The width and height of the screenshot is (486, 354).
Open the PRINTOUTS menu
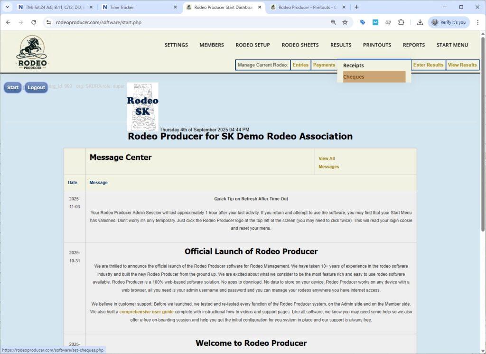tap(377, 45)
